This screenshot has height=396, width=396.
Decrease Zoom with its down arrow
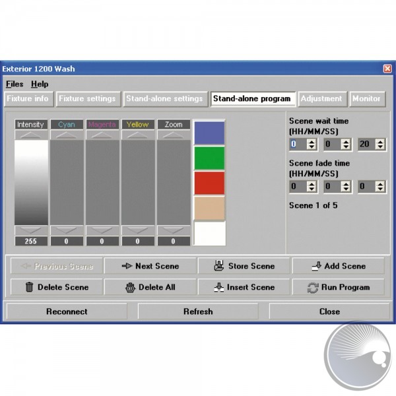coord(174,230)
